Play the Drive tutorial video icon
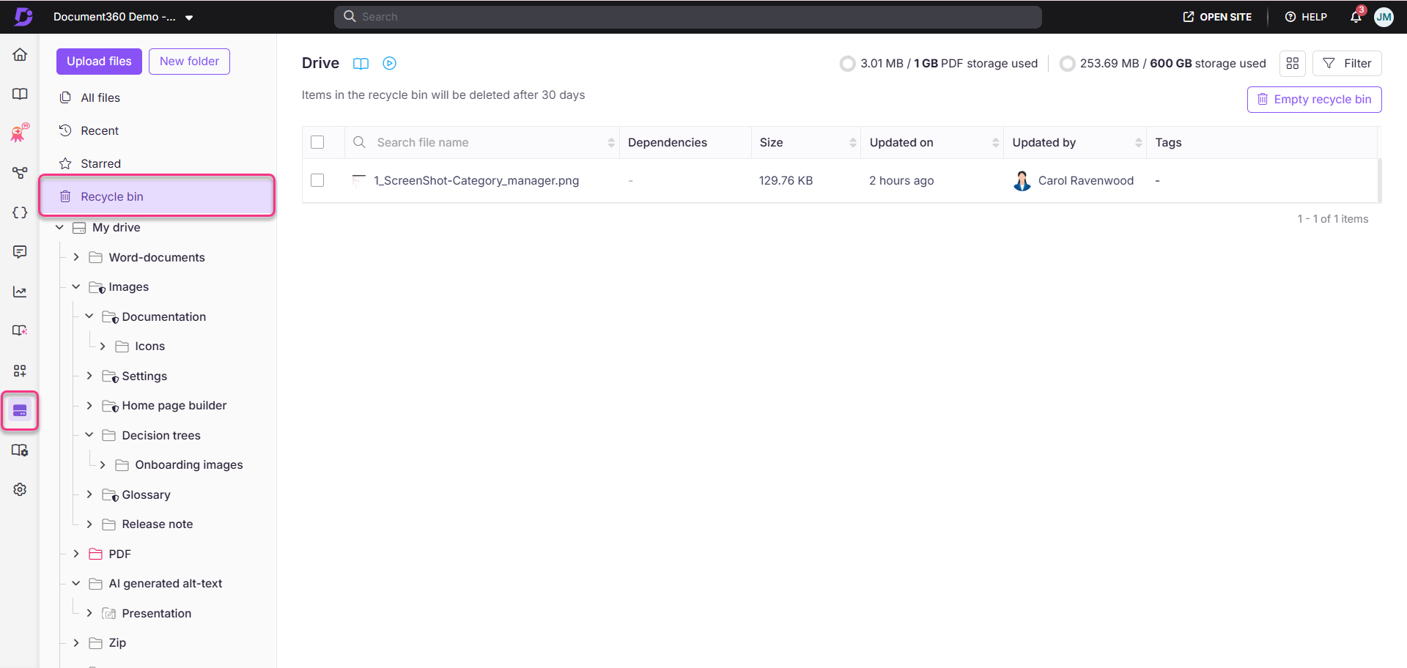 point(389,64)
